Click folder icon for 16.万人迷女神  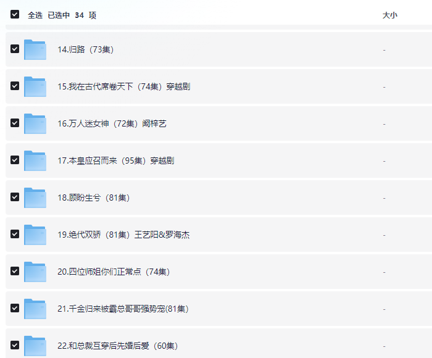pos(35,123)
